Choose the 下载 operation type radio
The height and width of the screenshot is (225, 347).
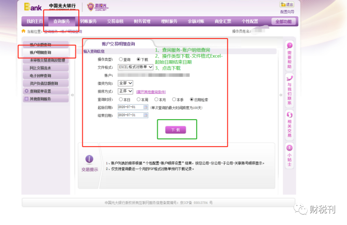(x=138, y=59)
